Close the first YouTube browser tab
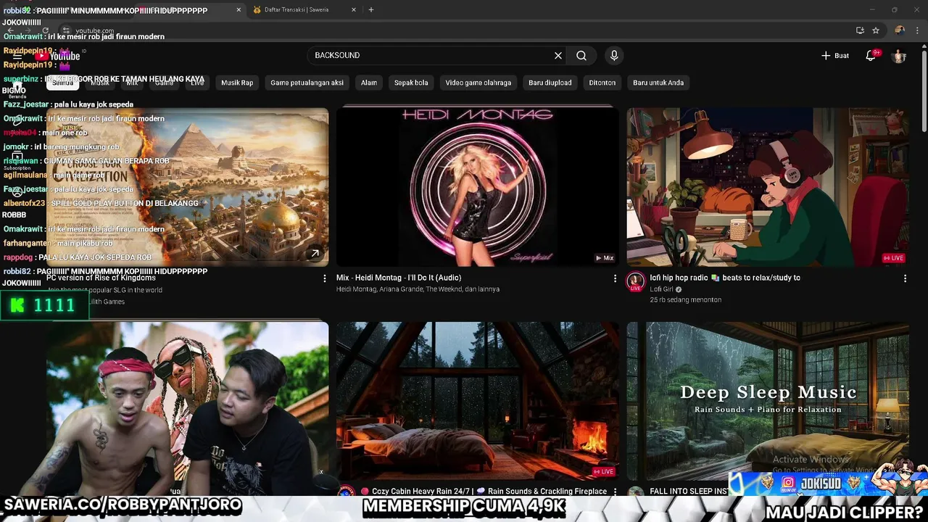928x522 pixels. point(239,9)
